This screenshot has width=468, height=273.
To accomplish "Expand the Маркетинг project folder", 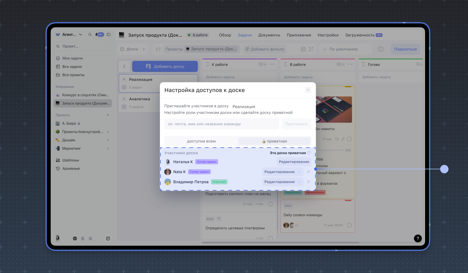I will click(108, 148).
